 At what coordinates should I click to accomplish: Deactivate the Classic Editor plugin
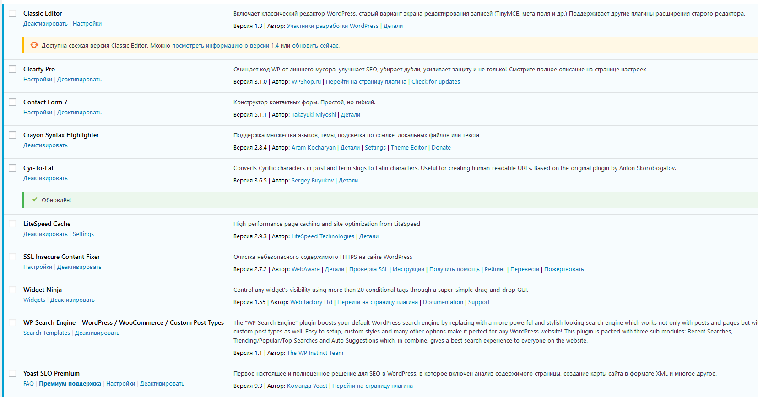pos(45,24)
